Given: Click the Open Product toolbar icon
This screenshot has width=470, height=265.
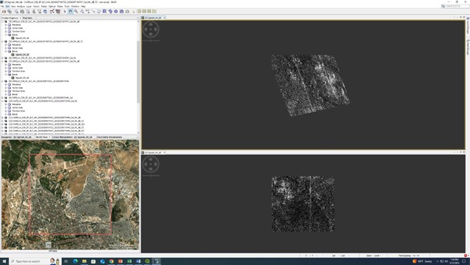Looking at the screenshot, I should pos(4,11).
